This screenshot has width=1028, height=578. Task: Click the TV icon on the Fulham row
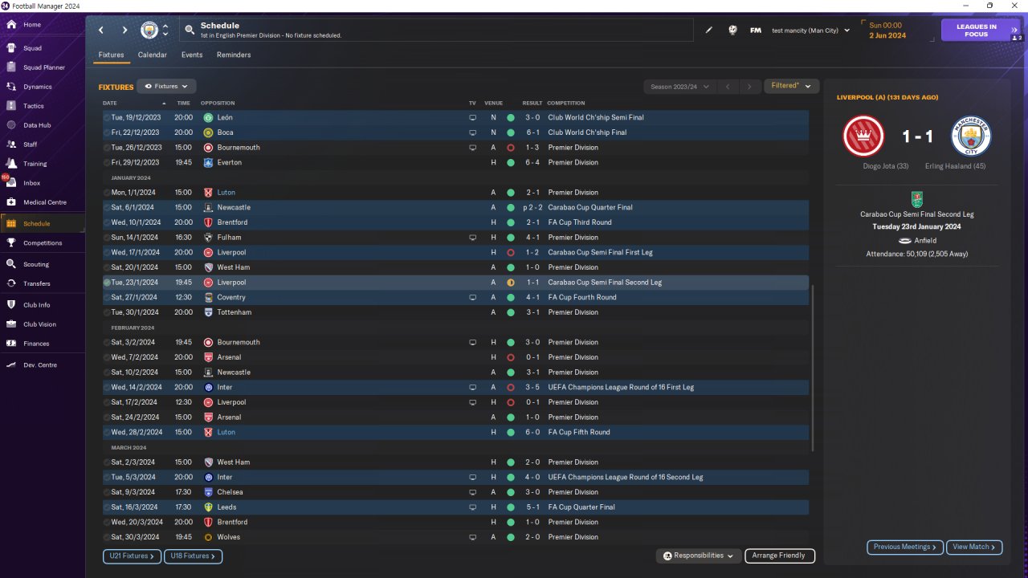472,238
